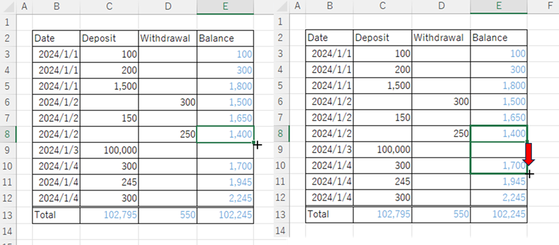
Task: Select column E header in right spreadsheet
Action: pos(499,7)
